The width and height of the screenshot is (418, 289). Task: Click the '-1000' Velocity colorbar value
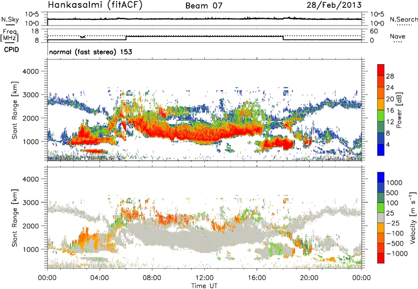[x=397, y=254]
